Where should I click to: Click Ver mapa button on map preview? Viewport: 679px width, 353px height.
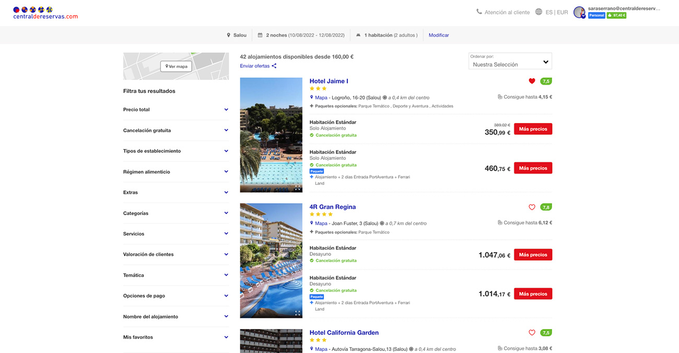tap(176, 66)
